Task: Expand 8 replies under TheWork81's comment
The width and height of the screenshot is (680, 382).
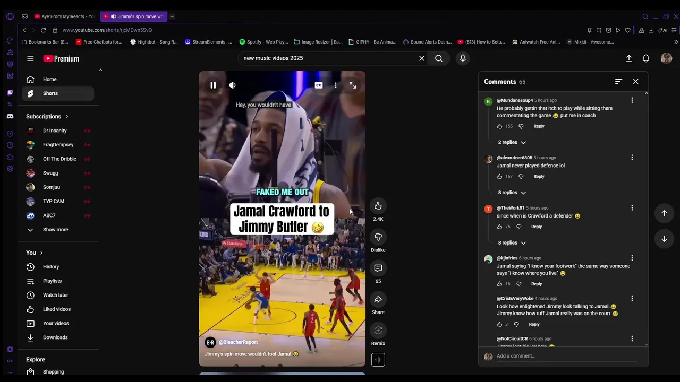Action: point(512,243)
